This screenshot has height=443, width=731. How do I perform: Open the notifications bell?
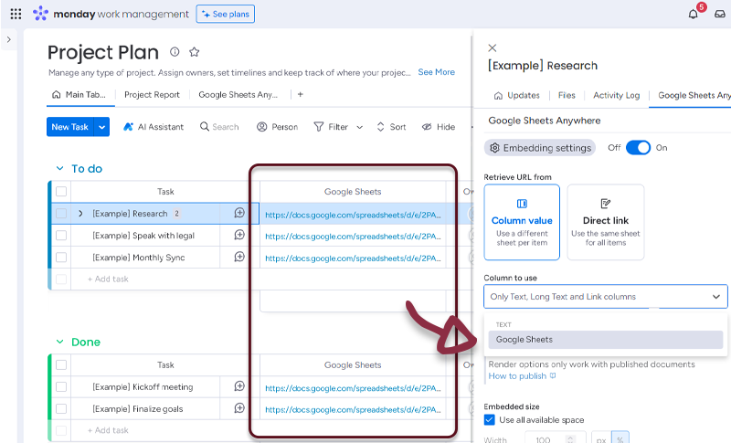(x=694, y=14)
